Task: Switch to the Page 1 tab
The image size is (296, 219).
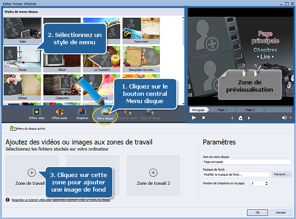Action: (x=222, y=110)
